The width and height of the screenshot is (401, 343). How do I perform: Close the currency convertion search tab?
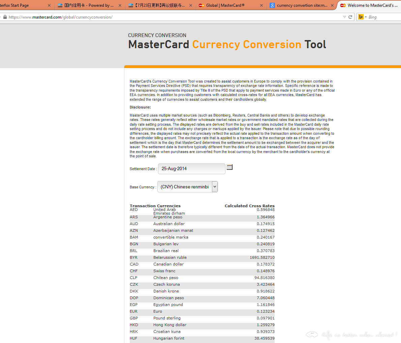[x=332, y=5]
